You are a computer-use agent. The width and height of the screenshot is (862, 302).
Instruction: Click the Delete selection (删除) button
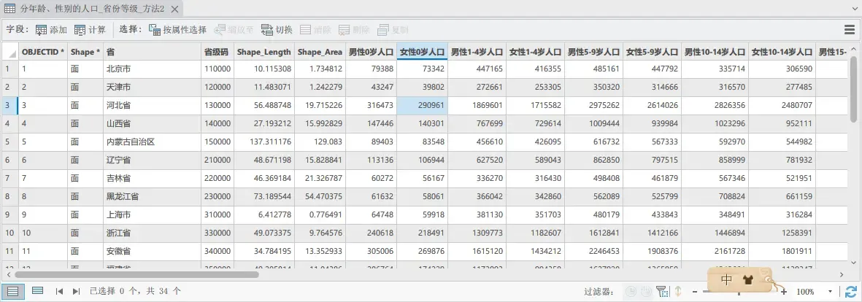353,30
